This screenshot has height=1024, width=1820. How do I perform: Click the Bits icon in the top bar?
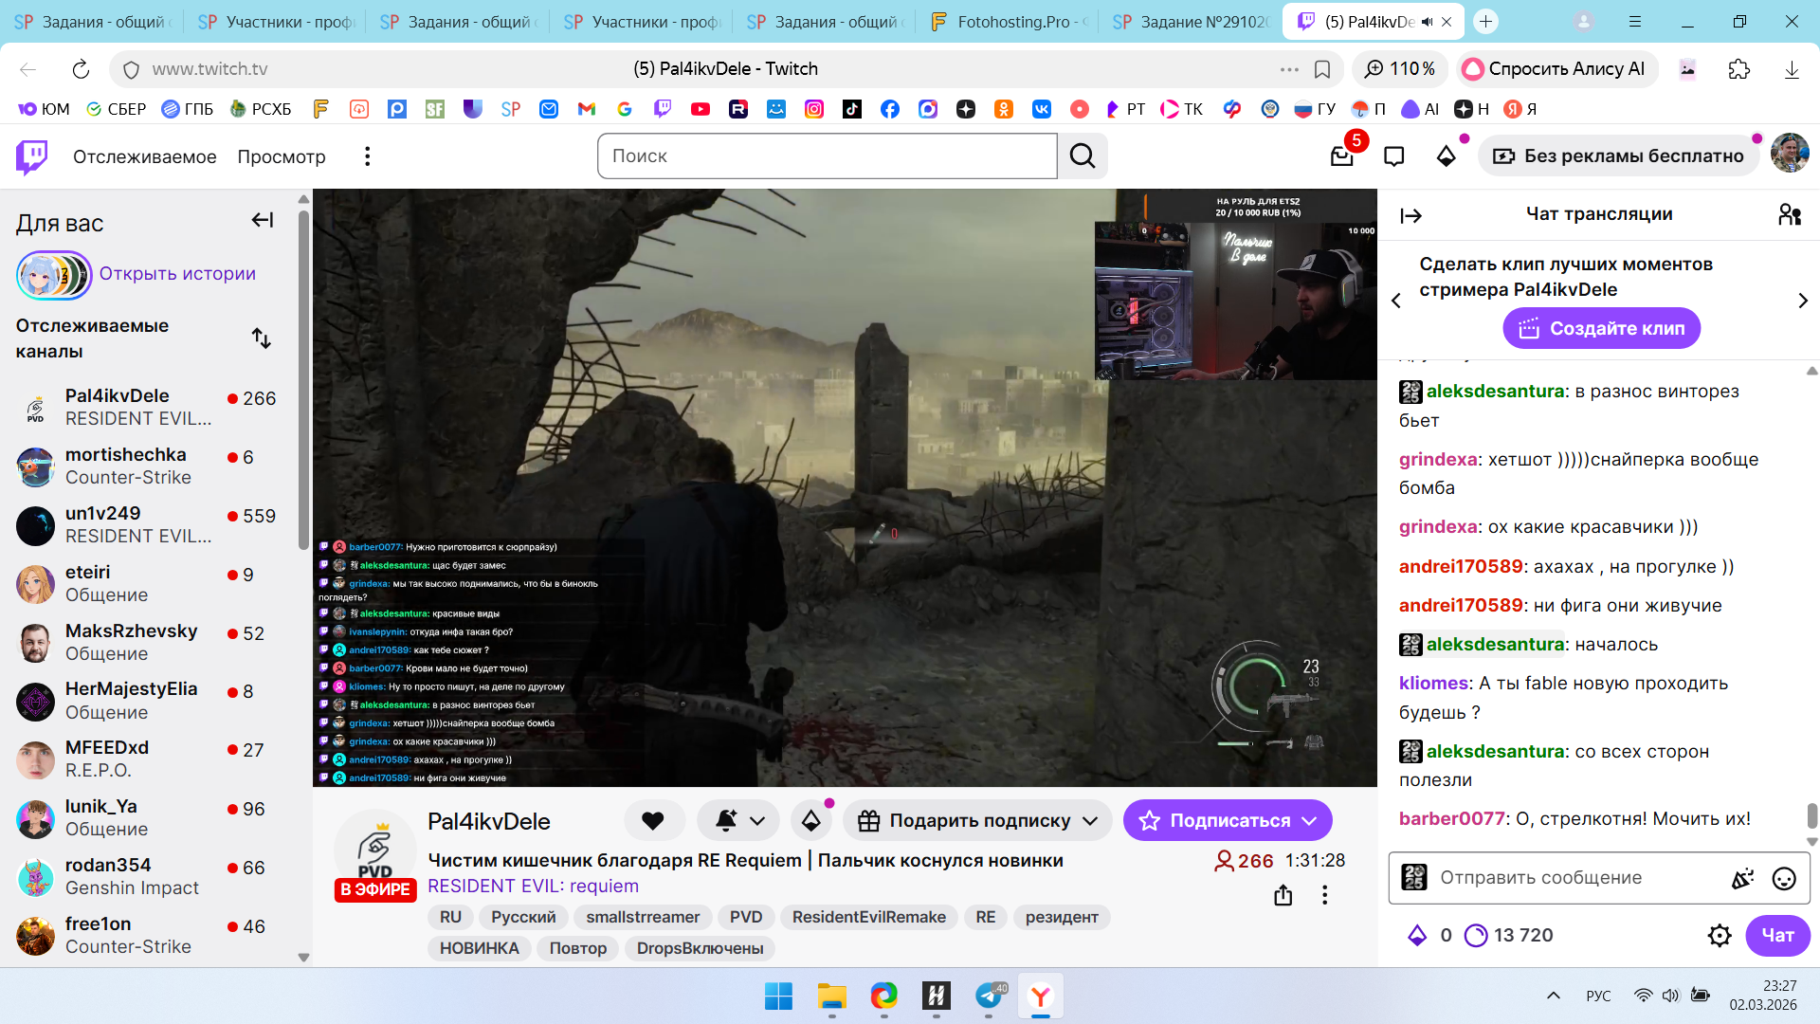coord(1446,156)
